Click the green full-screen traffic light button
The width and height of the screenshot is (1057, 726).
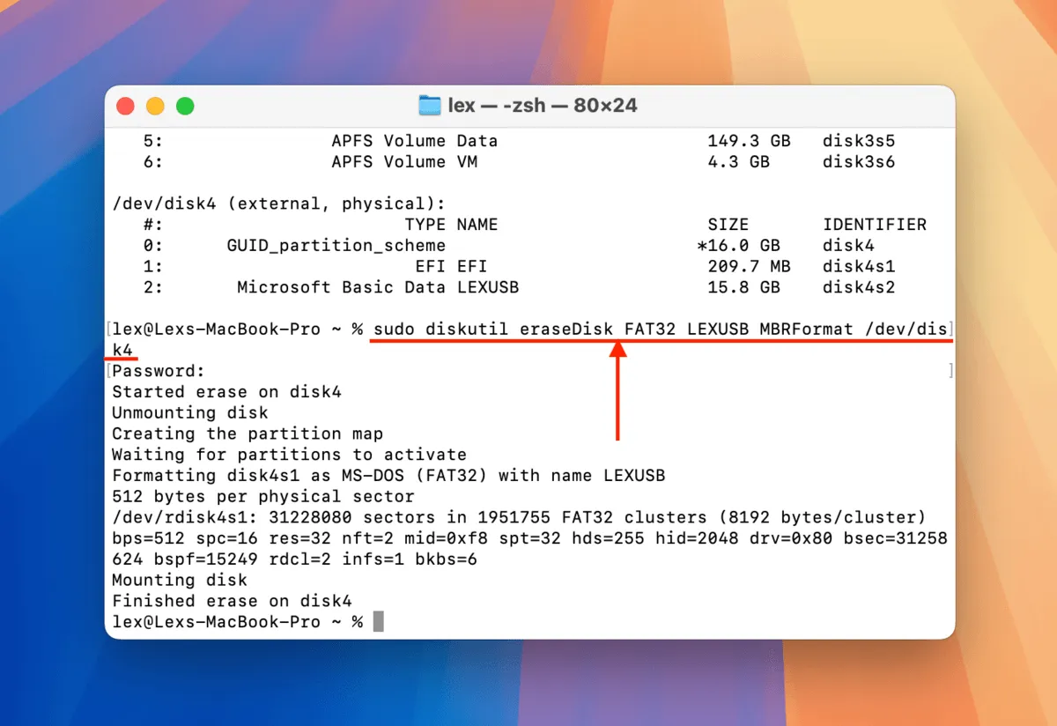185,105
